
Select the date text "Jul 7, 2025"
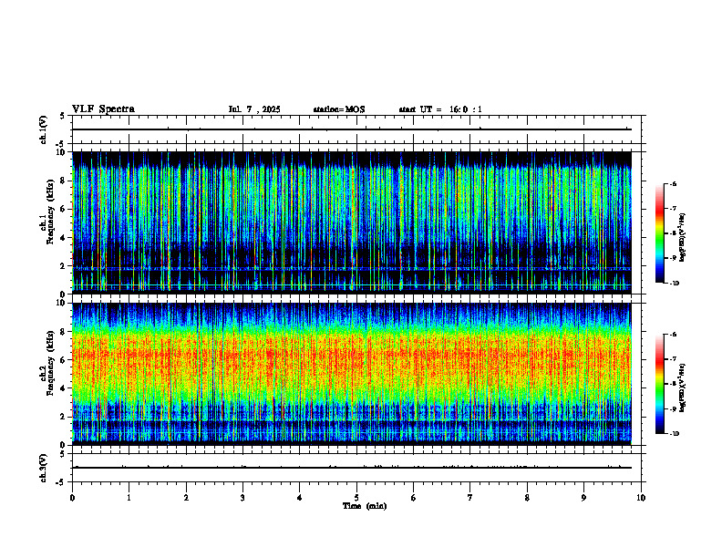pos(254,109)
